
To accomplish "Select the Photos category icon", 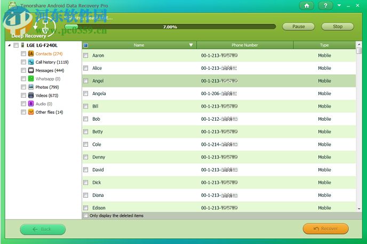I will 31,87.
